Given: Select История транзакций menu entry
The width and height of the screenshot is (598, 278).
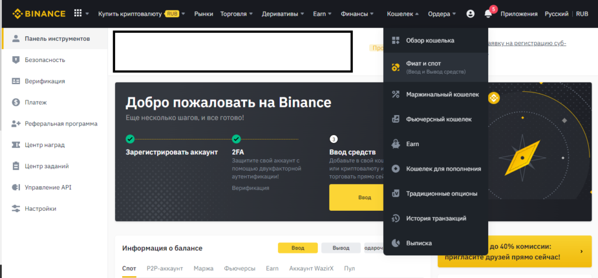Looking at the screenshot, I should coord(436,218).
